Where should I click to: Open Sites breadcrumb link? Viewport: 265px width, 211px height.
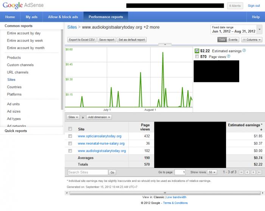pyautogui.click(x=72, y=27)
